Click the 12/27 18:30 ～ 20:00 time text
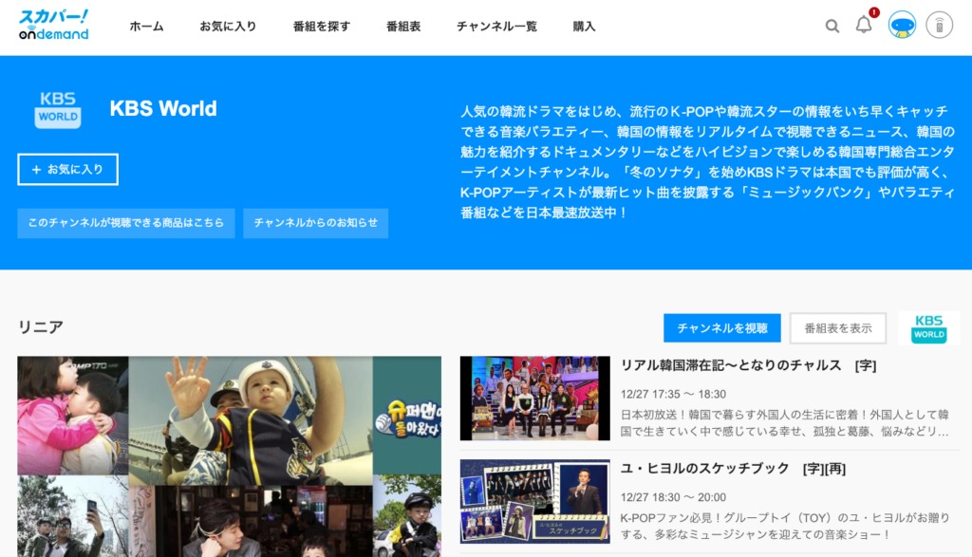The image size is (972, 557). tap(673, 497)
